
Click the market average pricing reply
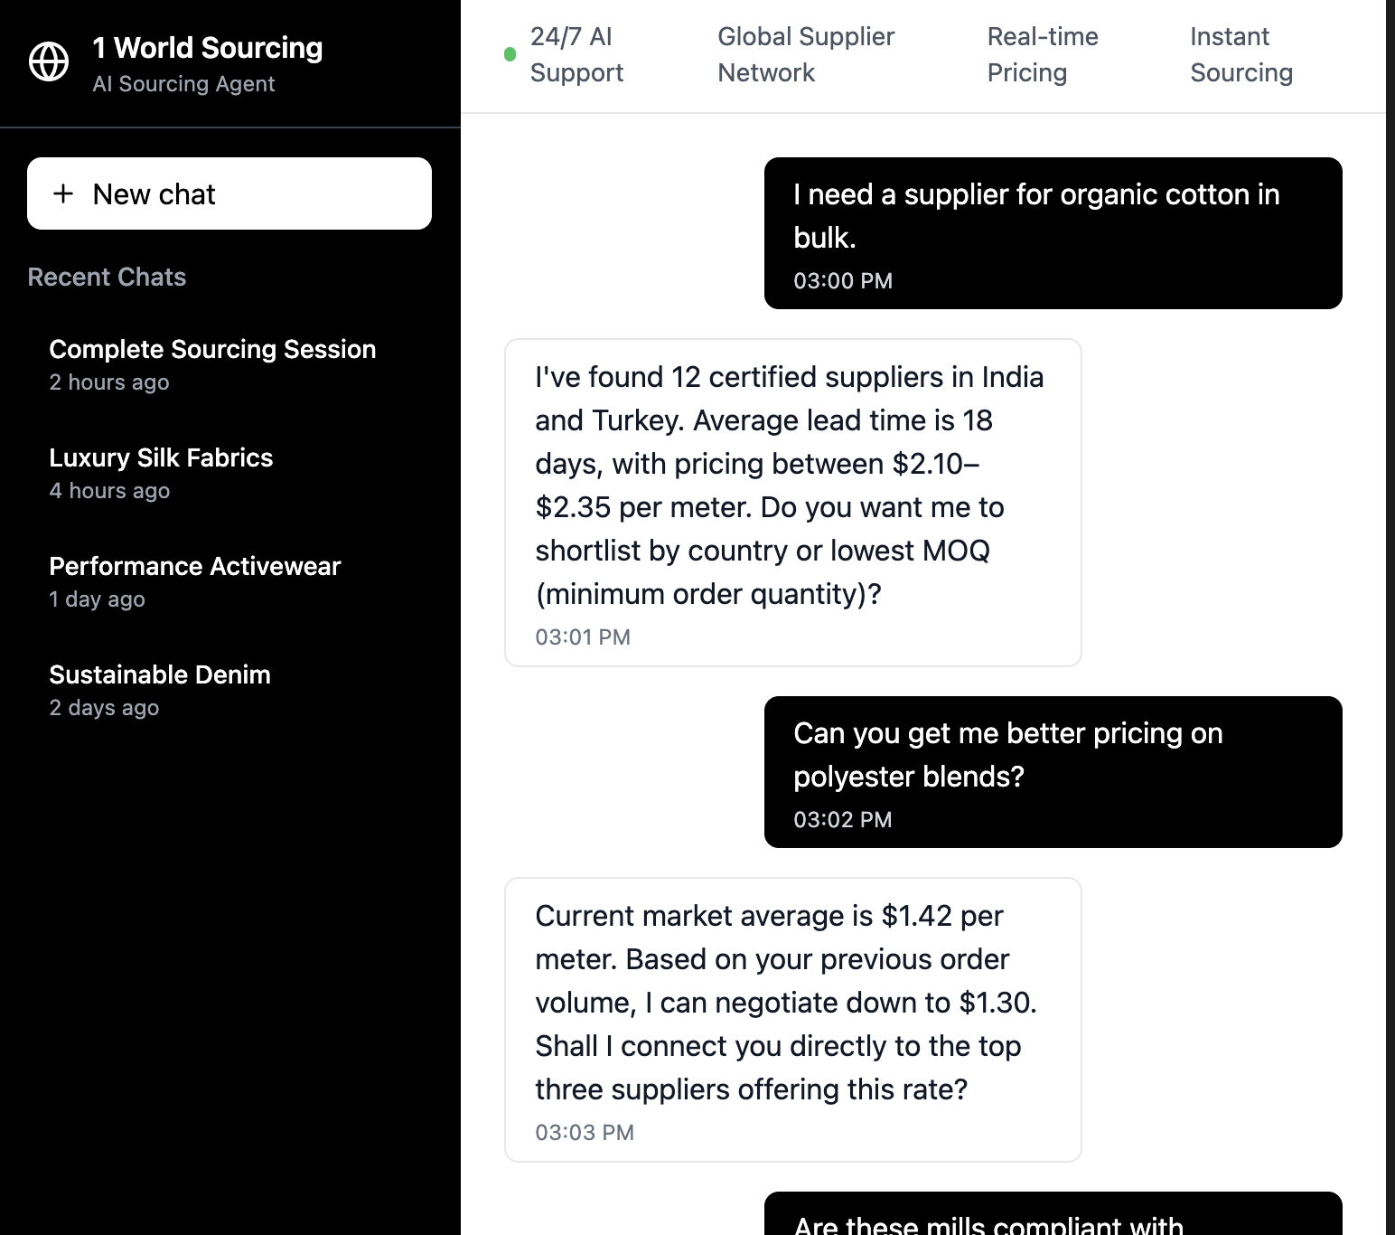point(791,1017)
